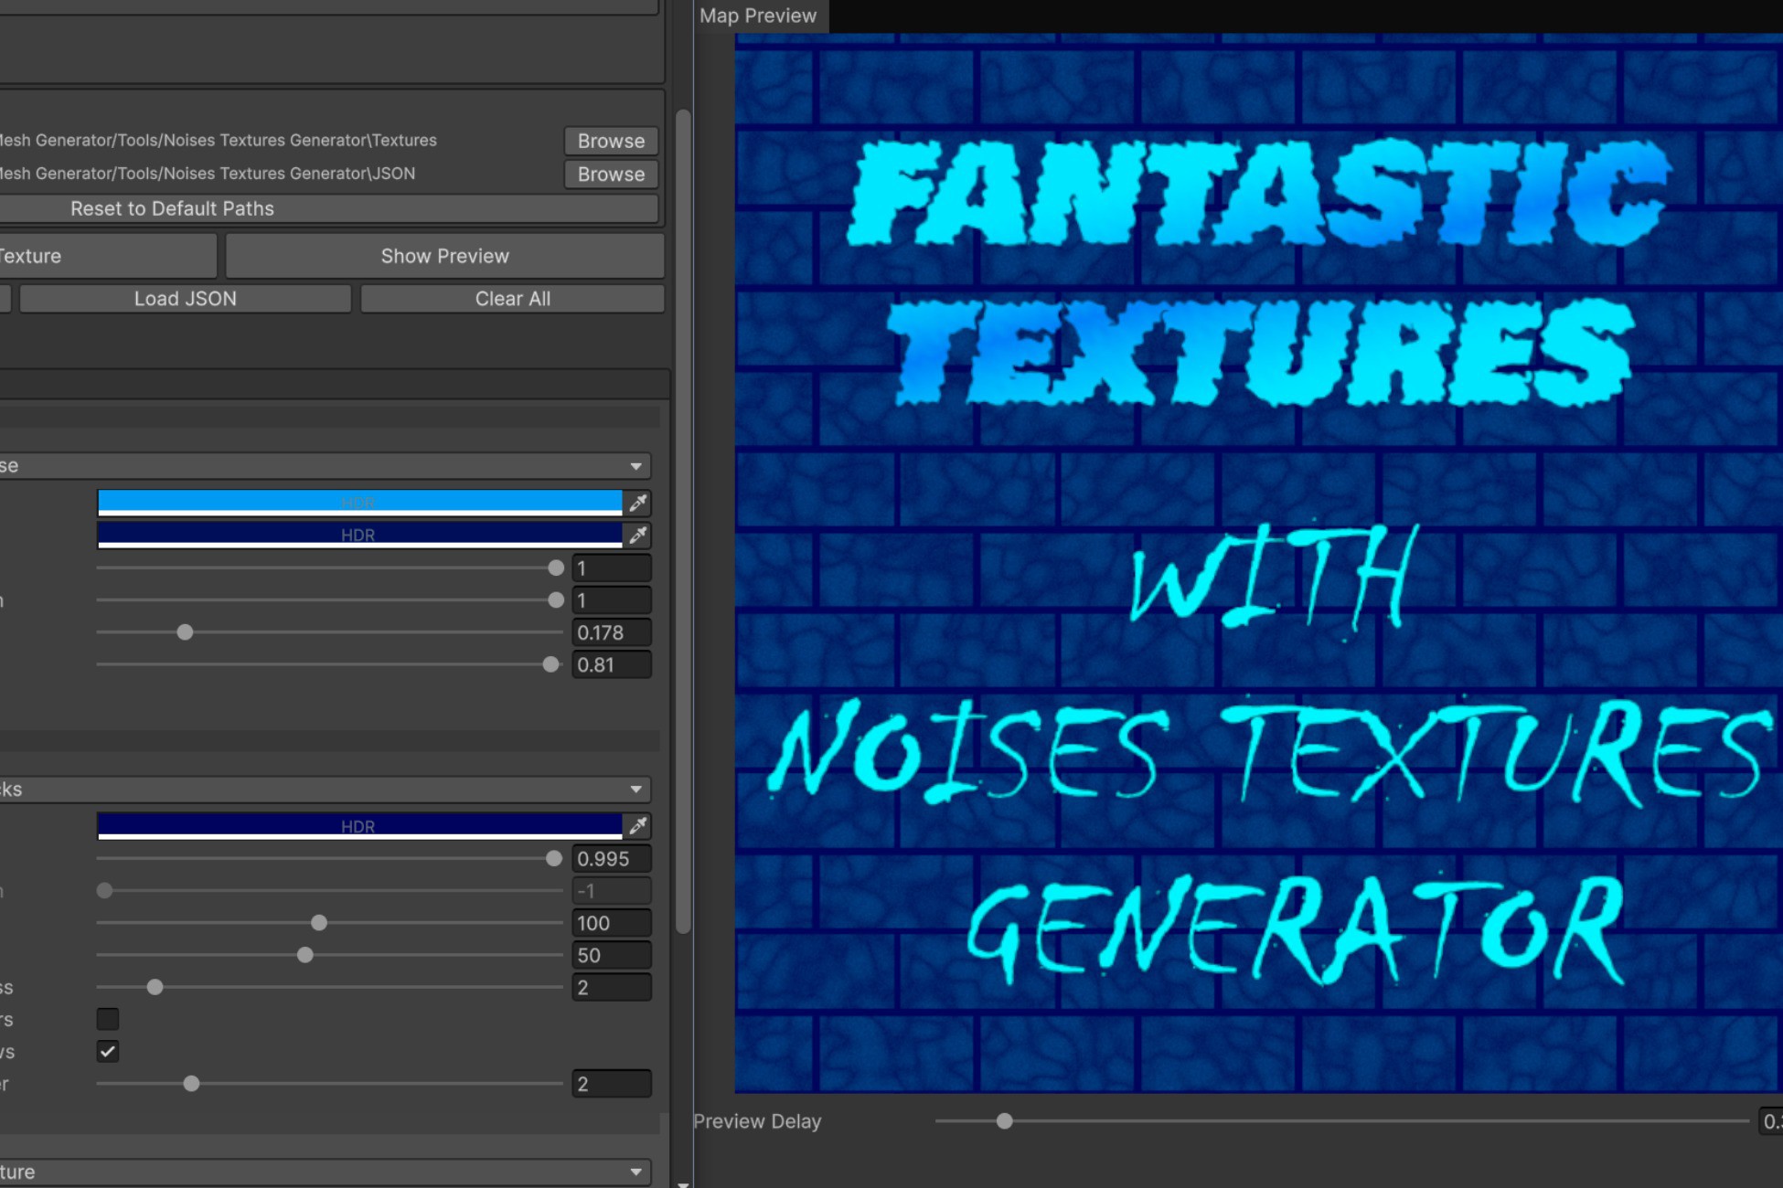Click the input field showing 50
The height and width of the screenshot is (1188, 1783).
612,955
